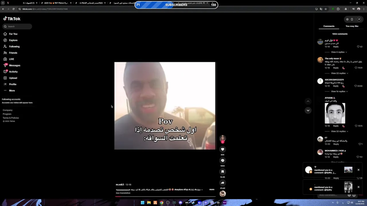Click browser back button
The width and height of the screenshot is (367, 206).
point(3,9)
